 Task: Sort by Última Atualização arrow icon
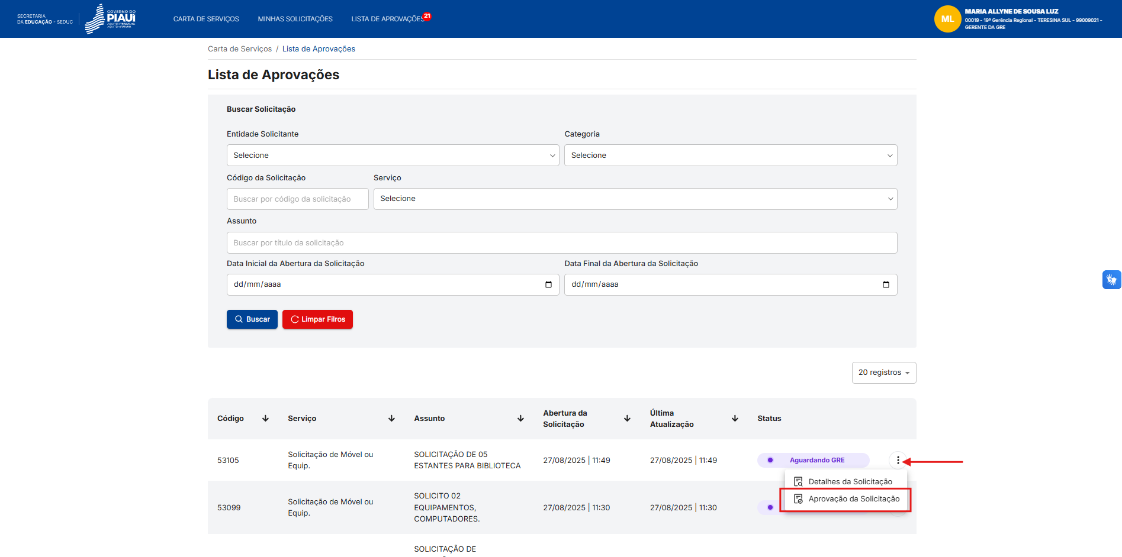pos(735,419)
